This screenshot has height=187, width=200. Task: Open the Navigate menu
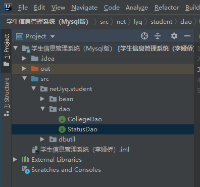84,8
